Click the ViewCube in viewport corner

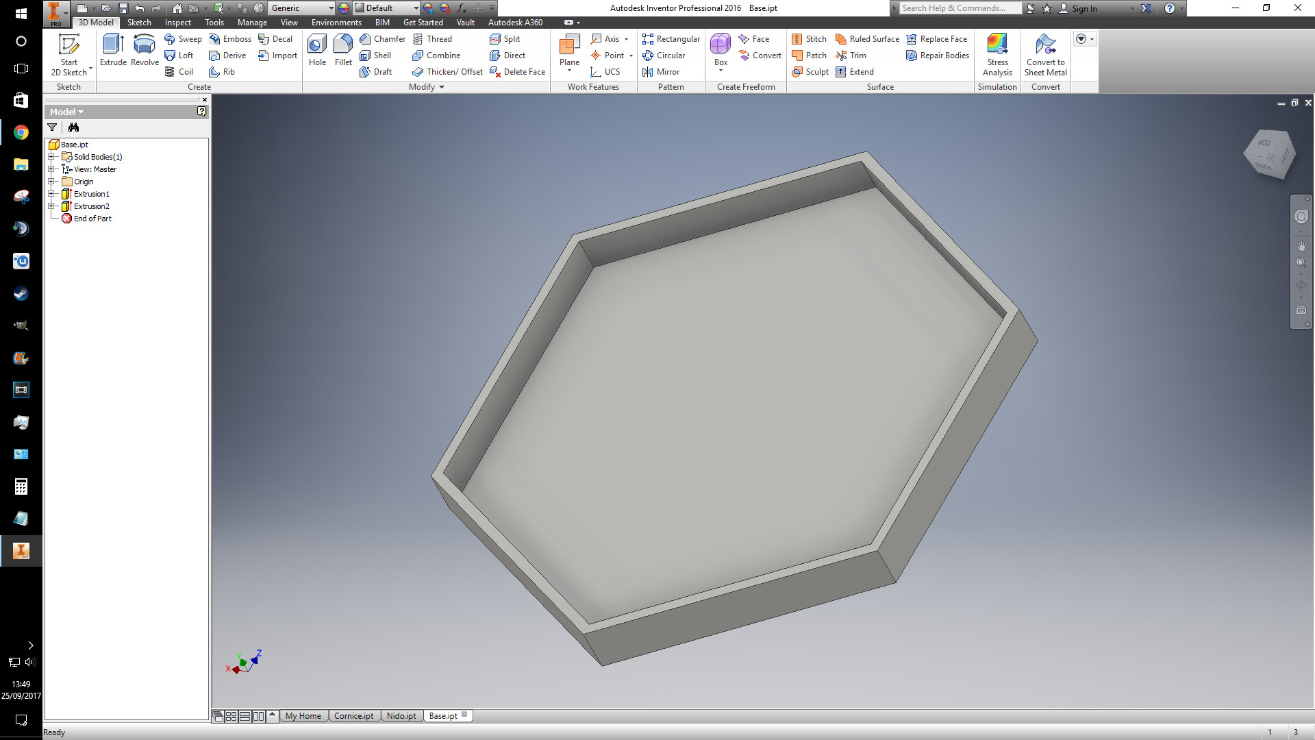coord(1269,153)
